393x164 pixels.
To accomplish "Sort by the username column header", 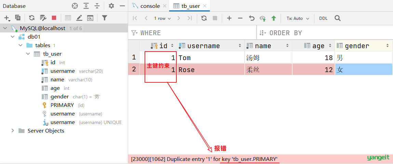I will point(211,46).
